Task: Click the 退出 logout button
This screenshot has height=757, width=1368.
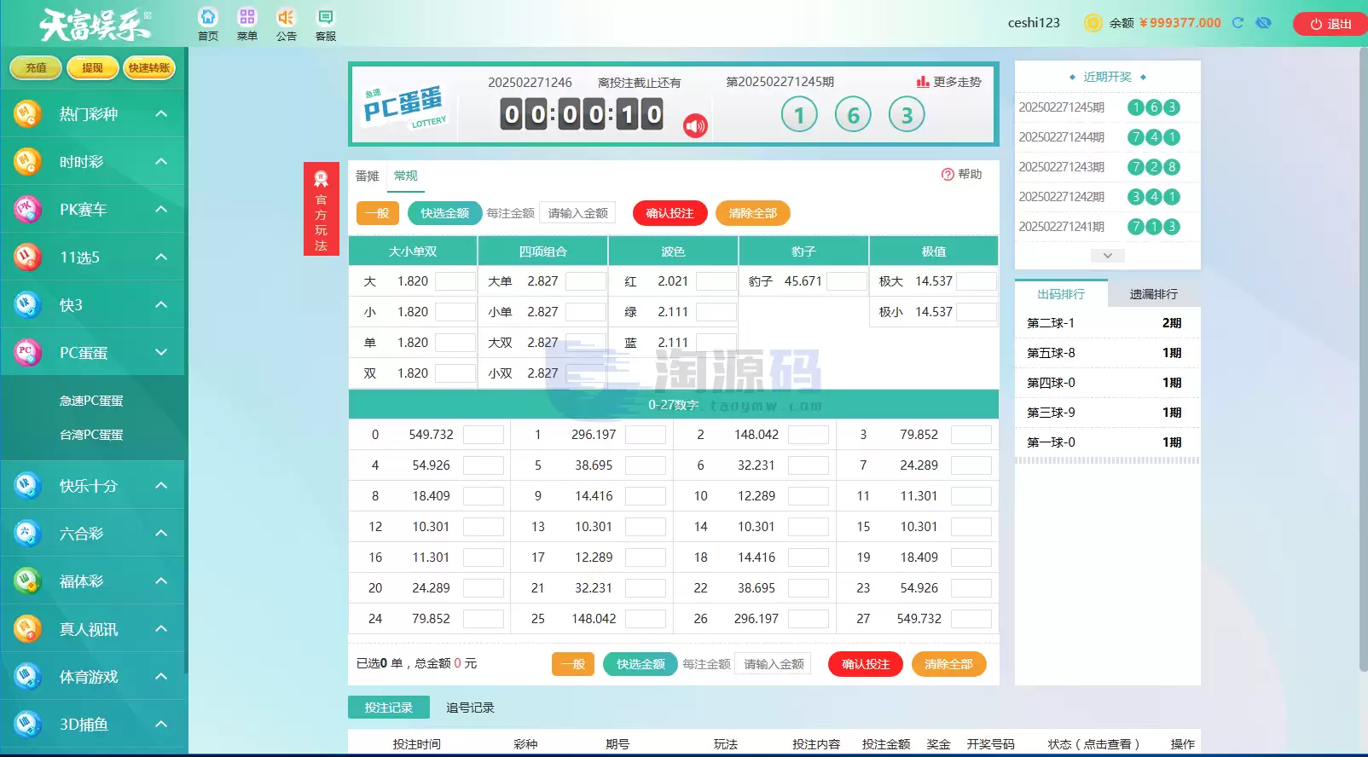Action: coord(1330,24)
